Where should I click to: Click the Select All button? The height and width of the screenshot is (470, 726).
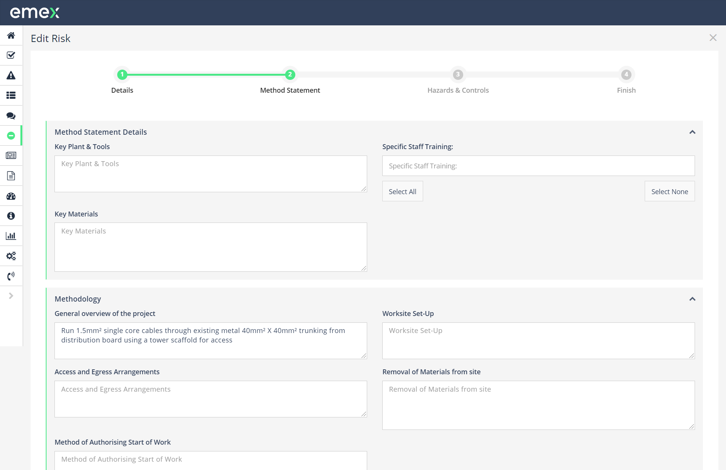pyautogui.click(x=402, y=191)
